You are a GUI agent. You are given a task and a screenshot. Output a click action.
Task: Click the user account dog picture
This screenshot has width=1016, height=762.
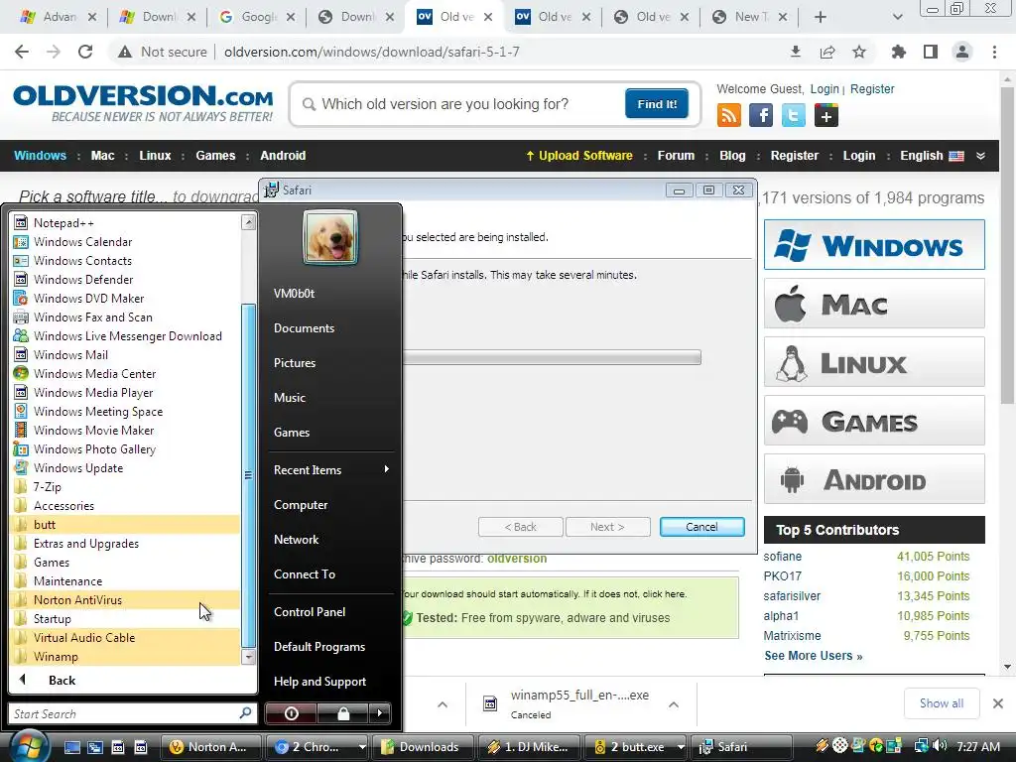pyautogui.click(x=330, y=237)
